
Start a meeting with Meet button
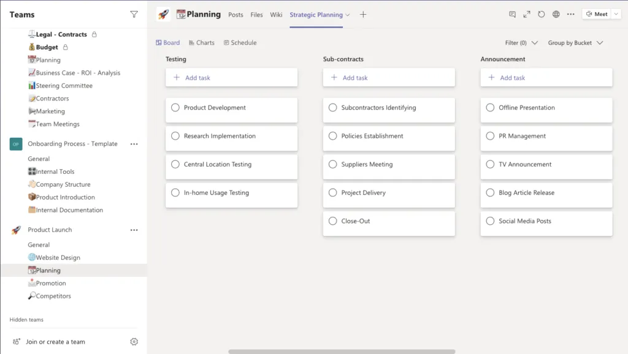[597, 14]
